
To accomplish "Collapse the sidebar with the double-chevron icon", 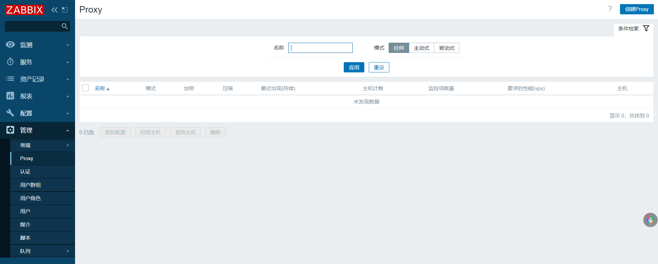I will click(x=54, y=10).
